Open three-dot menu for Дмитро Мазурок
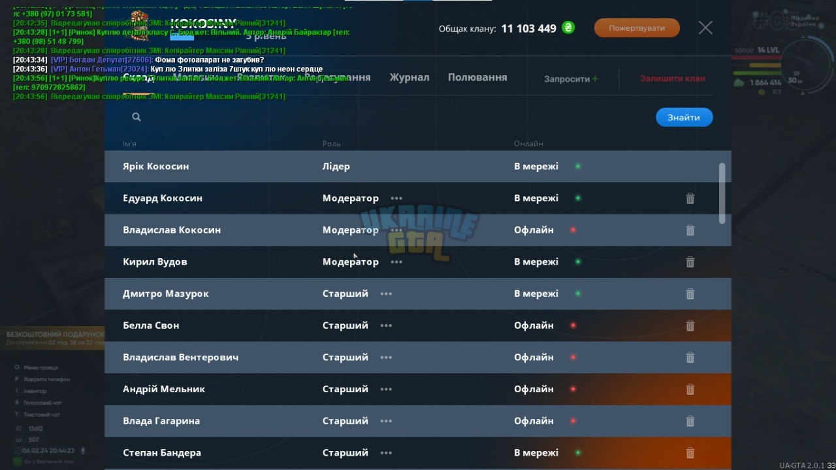 [x=386, y=294]
